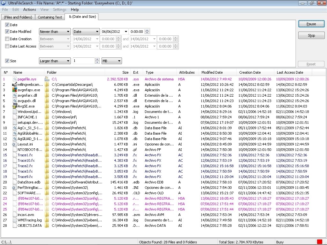The width and height of the screenshot is (327, 245).
Task: Click the Date Modified time spinner arrows
Action: [147, 32]
